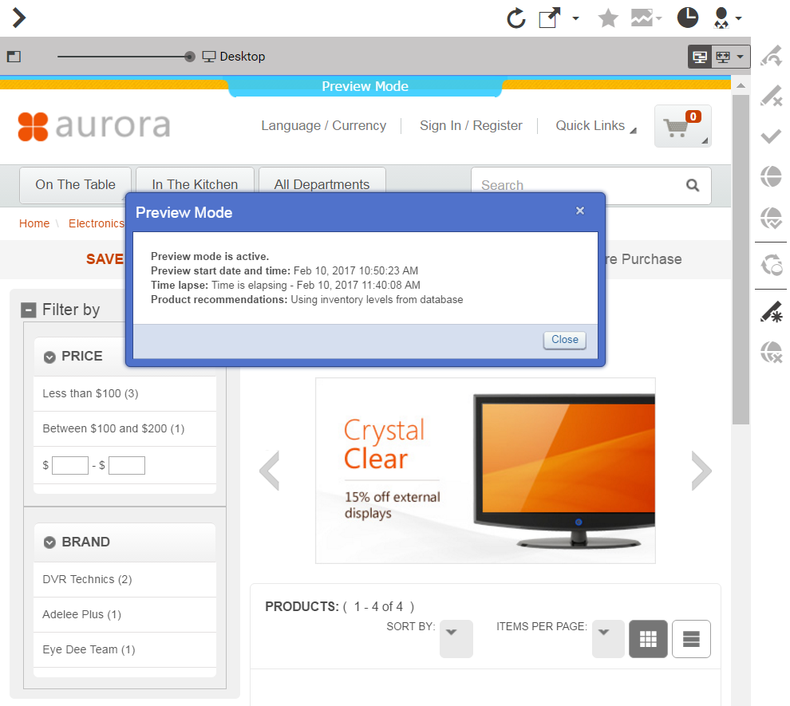Open the shopping cart showing 0 items
The width and height of the screenshot is (790, 706).
click(x=682, y=125)
